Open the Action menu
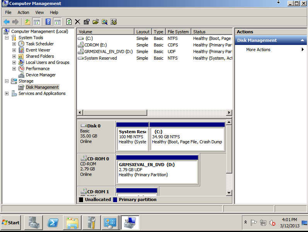Image resolution: width=308 pixels, height=232 pixels. pyautogui.click(x=23, y=12)
